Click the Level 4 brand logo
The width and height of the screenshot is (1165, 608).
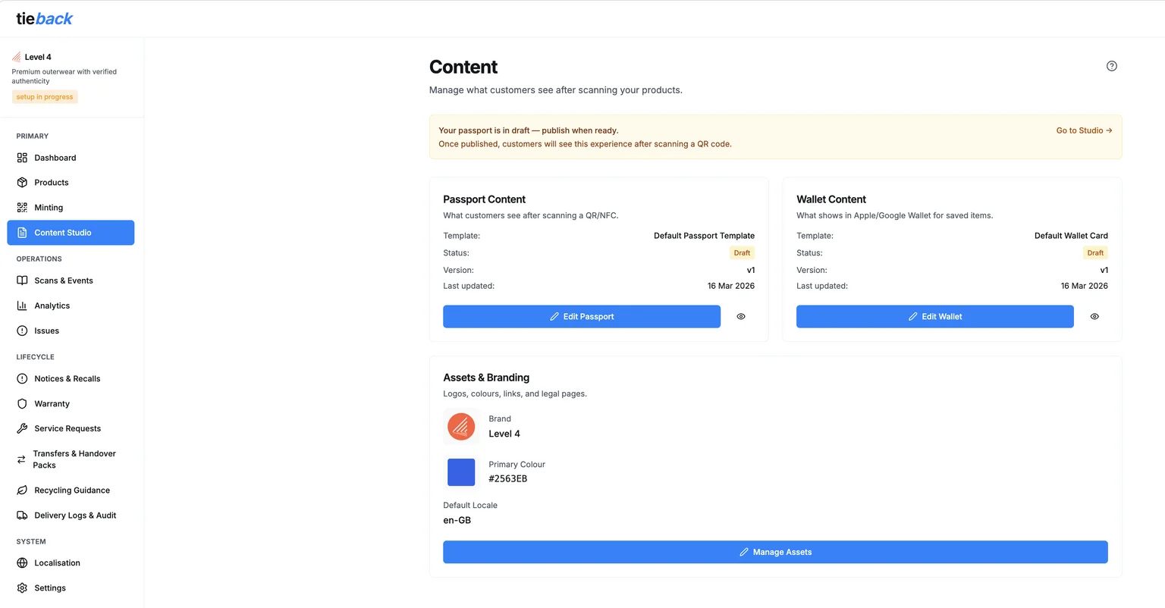click(x=461, y=426)
